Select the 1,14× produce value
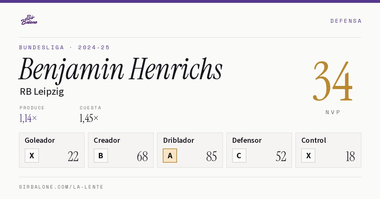The image size is (380, 199). [x=28, y=118]
